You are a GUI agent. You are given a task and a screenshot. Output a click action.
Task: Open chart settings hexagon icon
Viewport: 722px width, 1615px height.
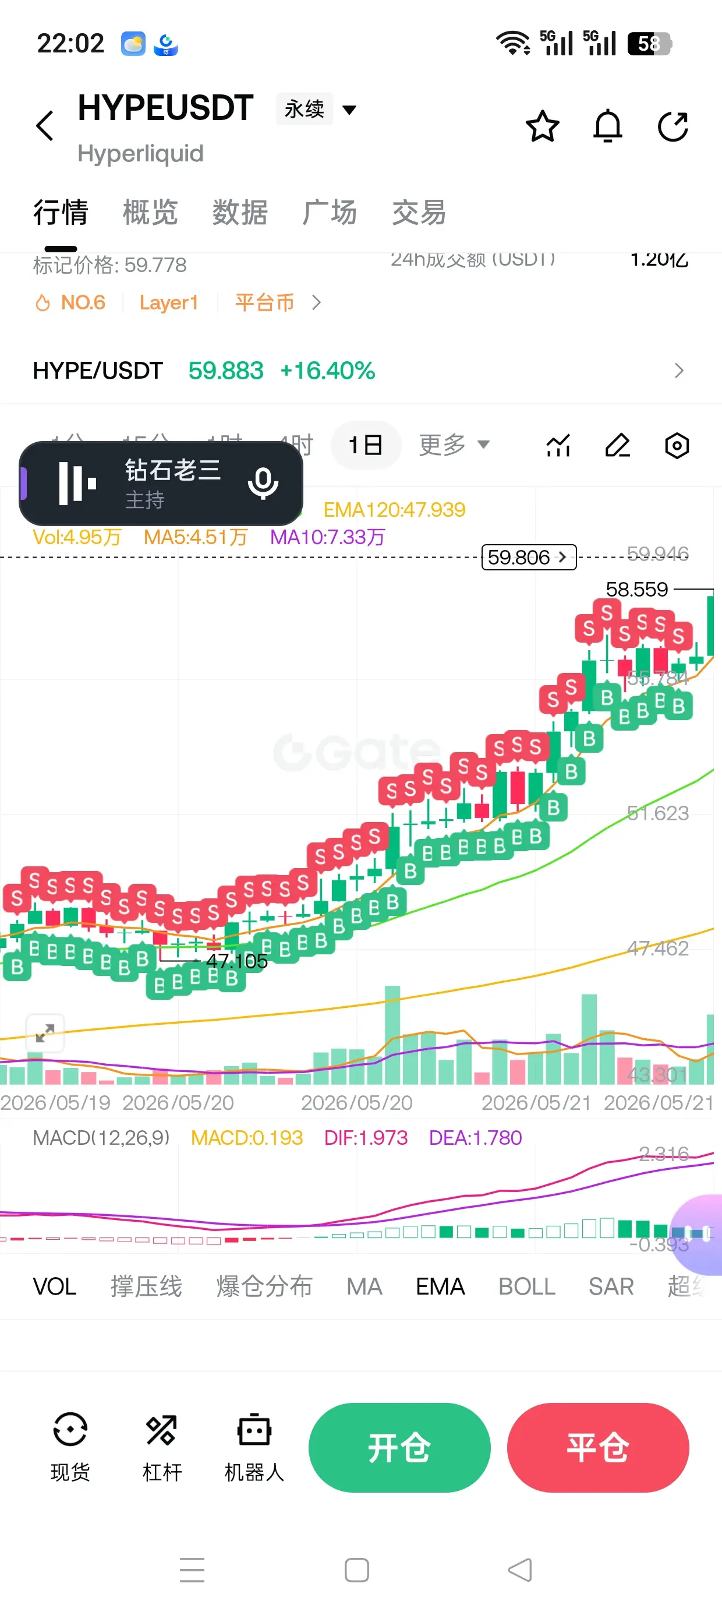pos(677,446)
